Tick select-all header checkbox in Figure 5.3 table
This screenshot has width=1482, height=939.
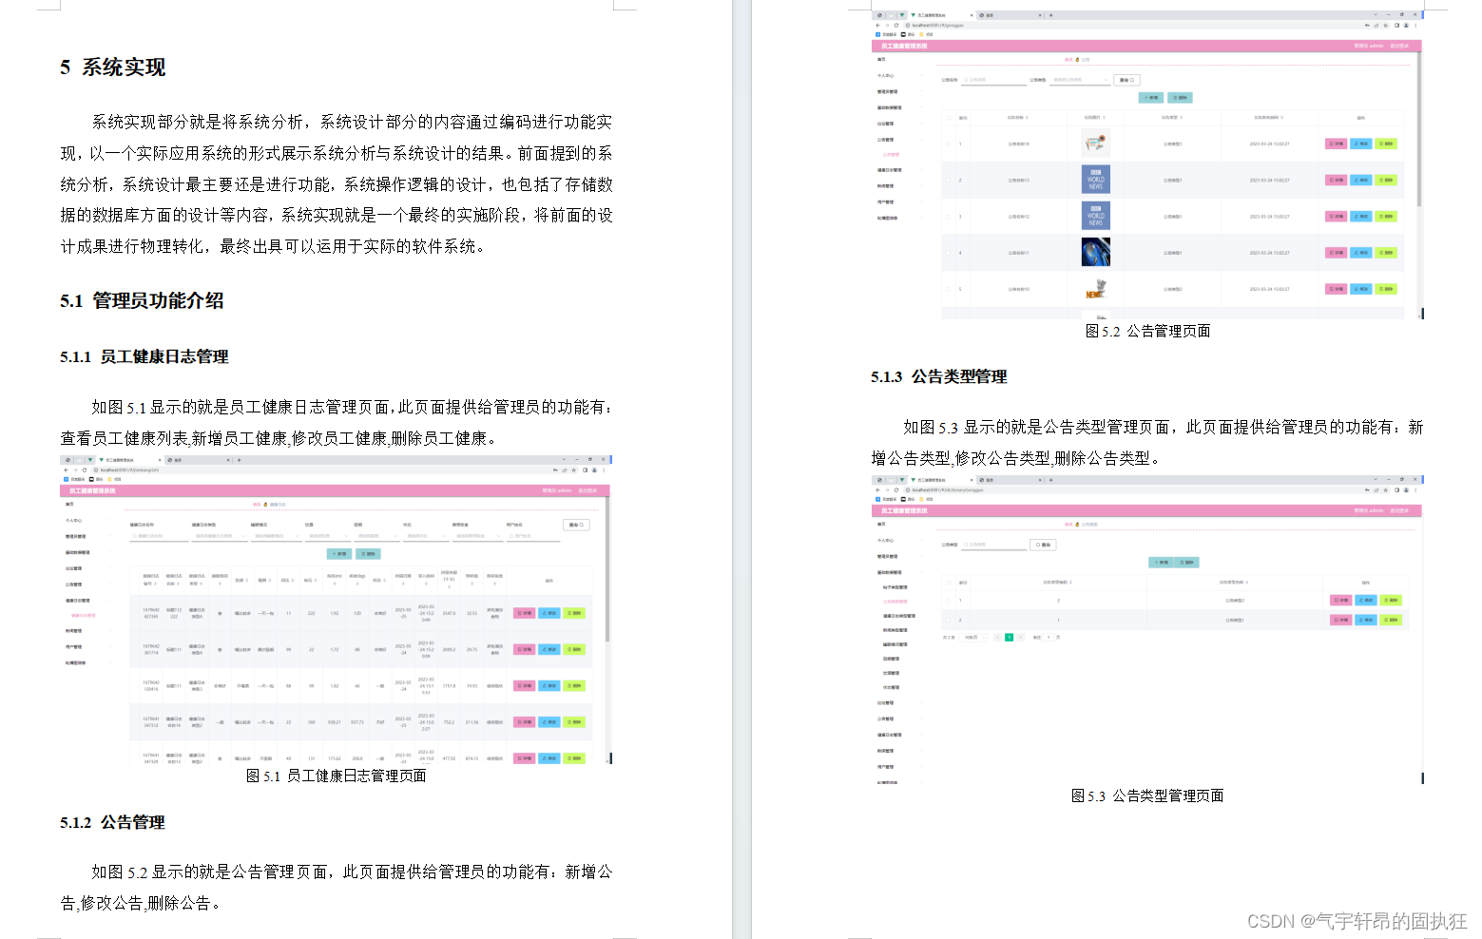tap(948, 582)
